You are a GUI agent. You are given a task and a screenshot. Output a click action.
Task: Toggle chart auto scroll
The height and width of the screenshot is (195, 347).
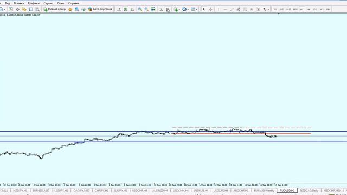(162, 9)
